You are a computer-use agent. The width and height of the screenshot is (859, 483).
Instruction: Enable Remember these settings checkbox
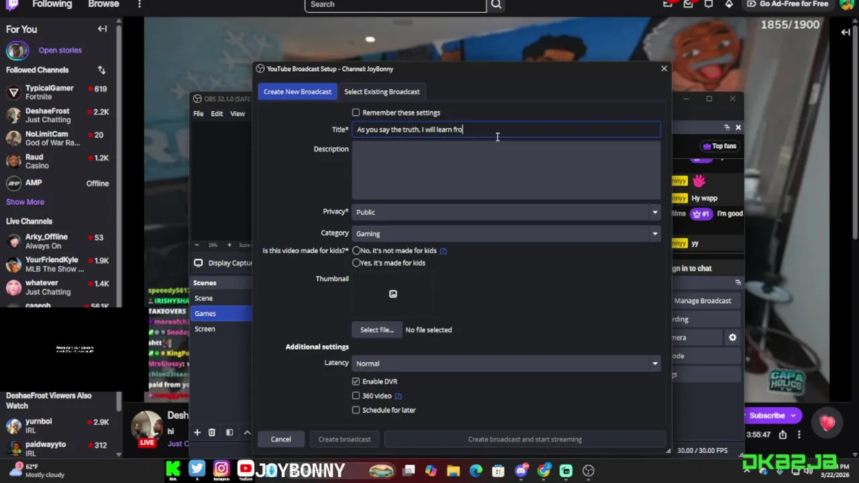pos(356,113)
